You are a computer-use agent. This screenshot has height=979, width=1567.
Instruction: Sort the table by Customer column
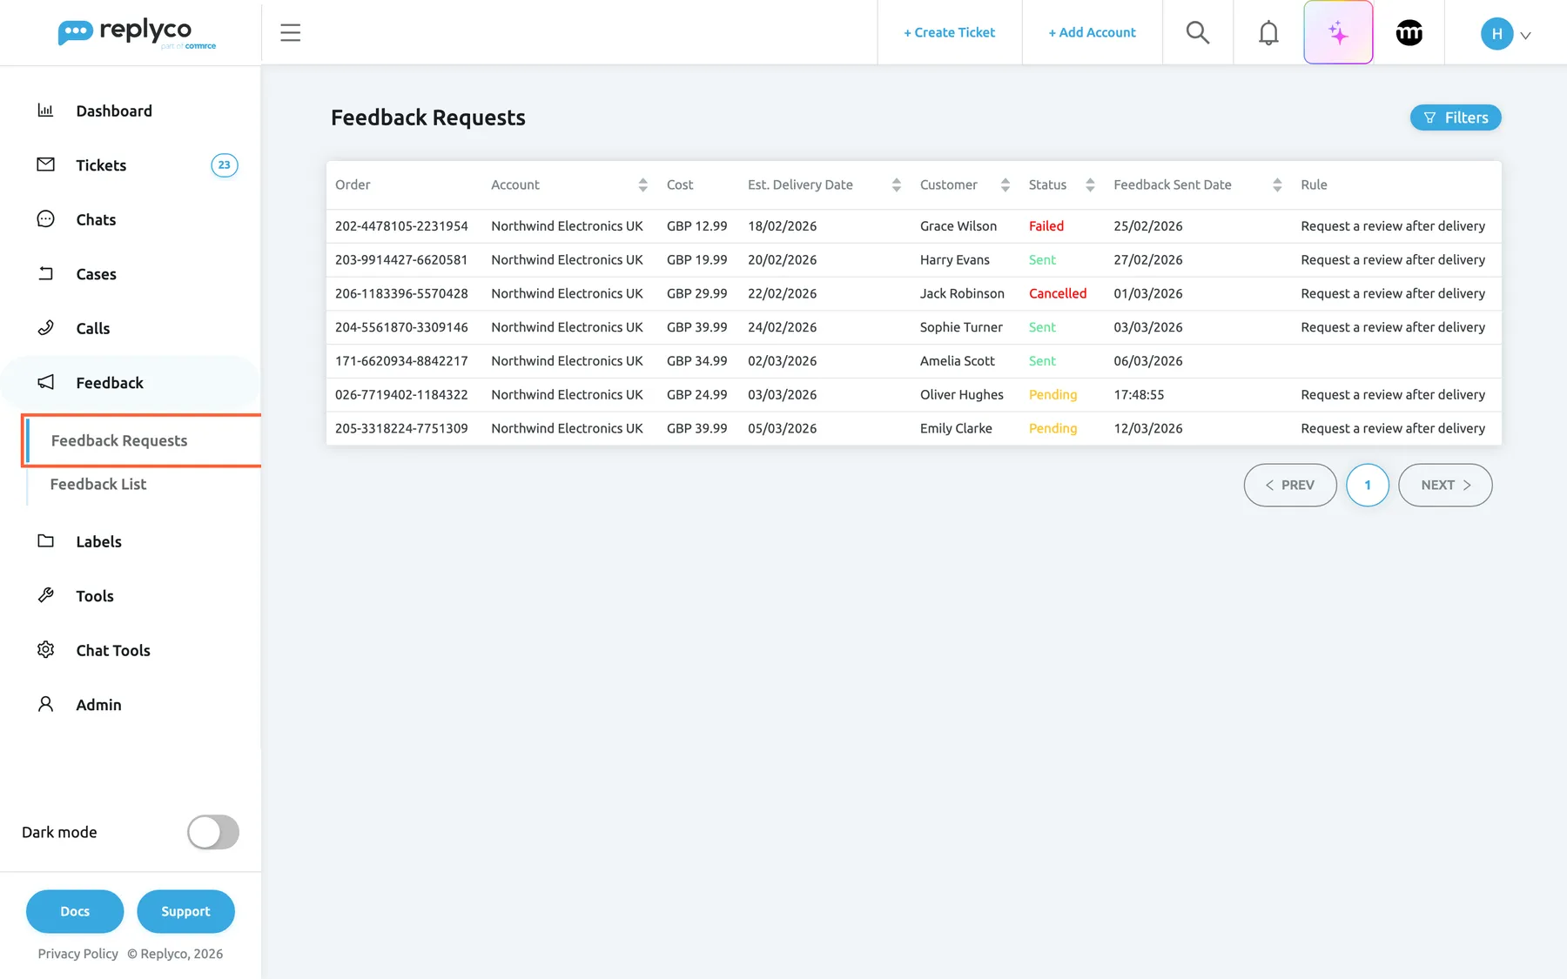[1005, 184]
